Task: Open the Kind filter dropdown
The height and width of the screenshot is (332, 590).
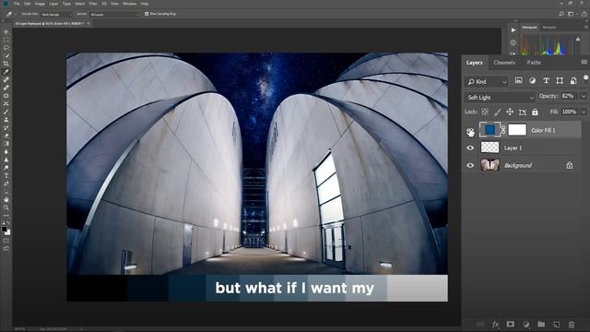Action: 487,81
